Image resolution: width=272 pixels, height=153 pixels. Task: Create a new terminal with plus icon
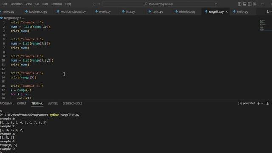pyautogui.click(x=258, y=103)
